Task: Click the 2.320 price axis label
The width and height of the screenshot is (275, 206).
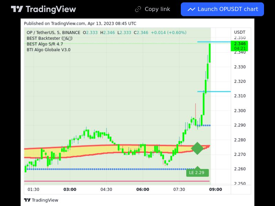Action: pyautogui.click(x=240, y=81)
